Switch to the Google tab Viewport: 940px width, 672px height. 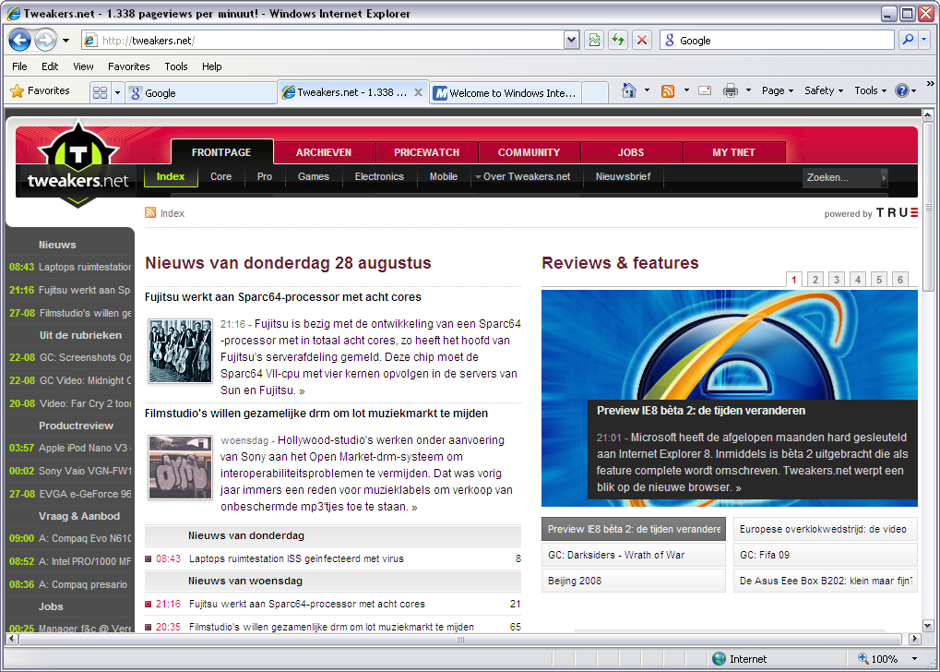click(201, 93)
